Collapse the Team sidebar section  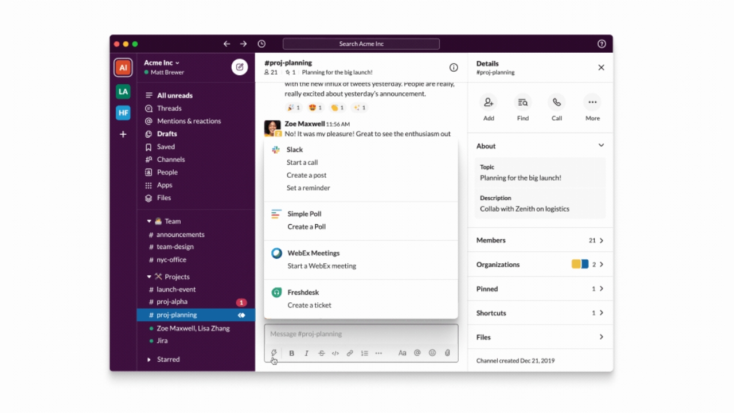(149, 221)
